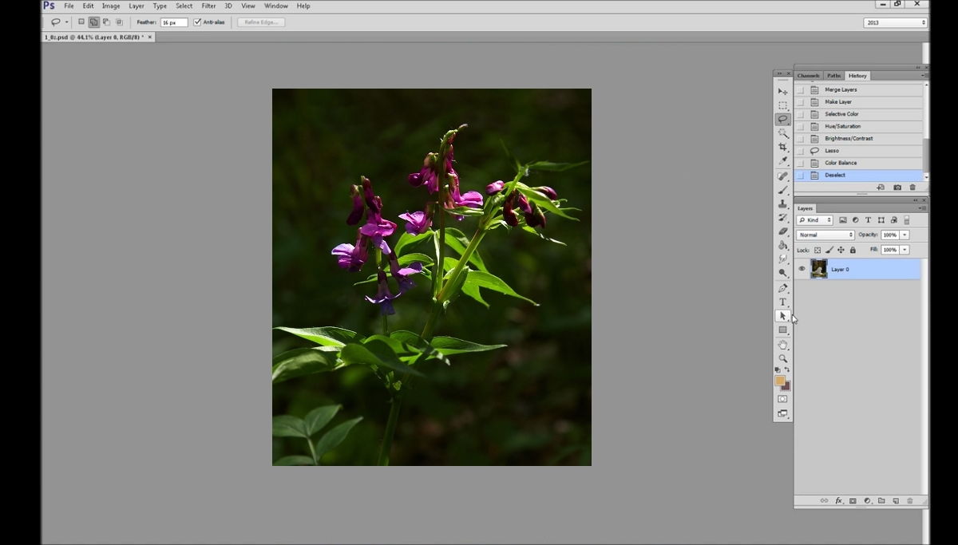958x545 pixels.
Task: Hide Layer 0 using the eye icon
Action: click(802, 269)
